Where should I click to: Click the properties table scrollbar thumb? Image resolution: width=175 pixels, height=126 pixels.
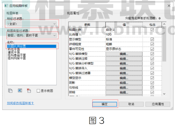click(164, 44)
